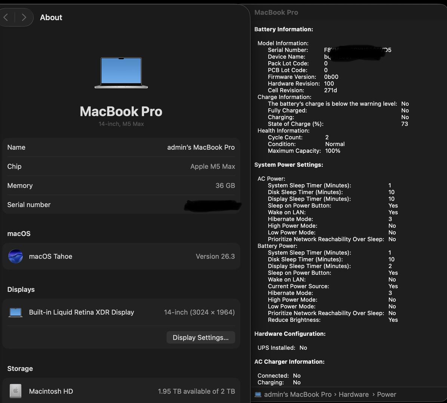
Task: Click Current Power Source row
Action: click(x=333, y=286)
